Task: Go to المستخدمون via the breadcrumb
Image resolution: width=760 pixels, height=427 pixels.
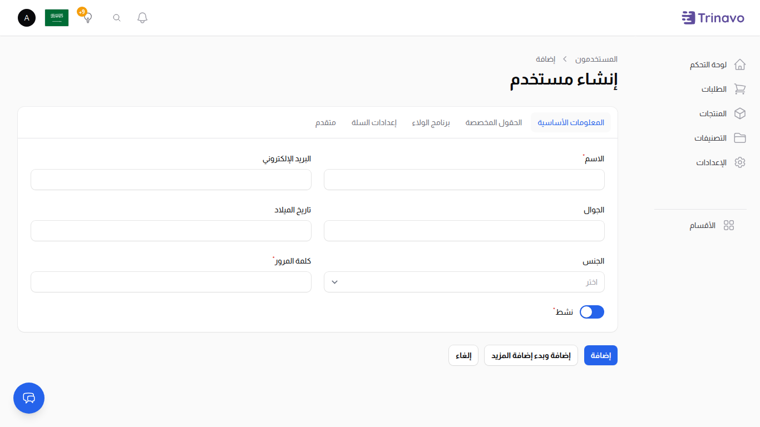Action: click(598, 59)
